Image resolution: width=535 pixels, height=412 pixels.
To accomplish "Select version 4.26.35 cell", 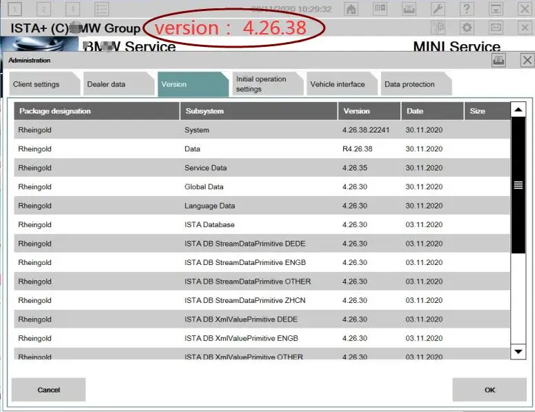I will coord(355,168).
